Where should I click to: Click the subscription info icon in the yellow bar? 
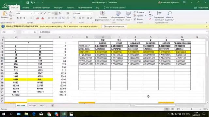(3, 26)
